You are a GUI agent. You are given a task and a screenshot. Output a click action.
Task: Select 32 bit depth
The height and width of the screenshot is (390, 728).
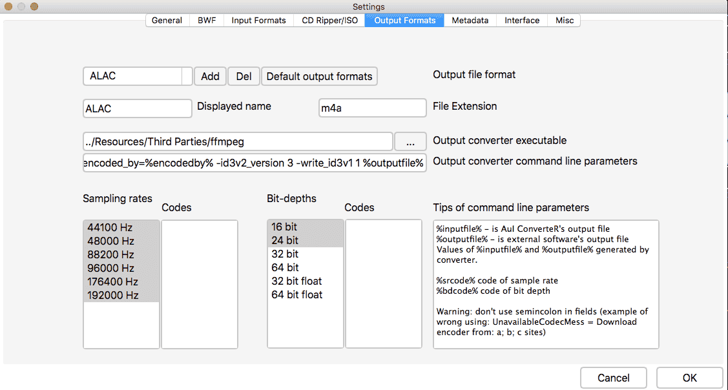[x=306, y=254]
